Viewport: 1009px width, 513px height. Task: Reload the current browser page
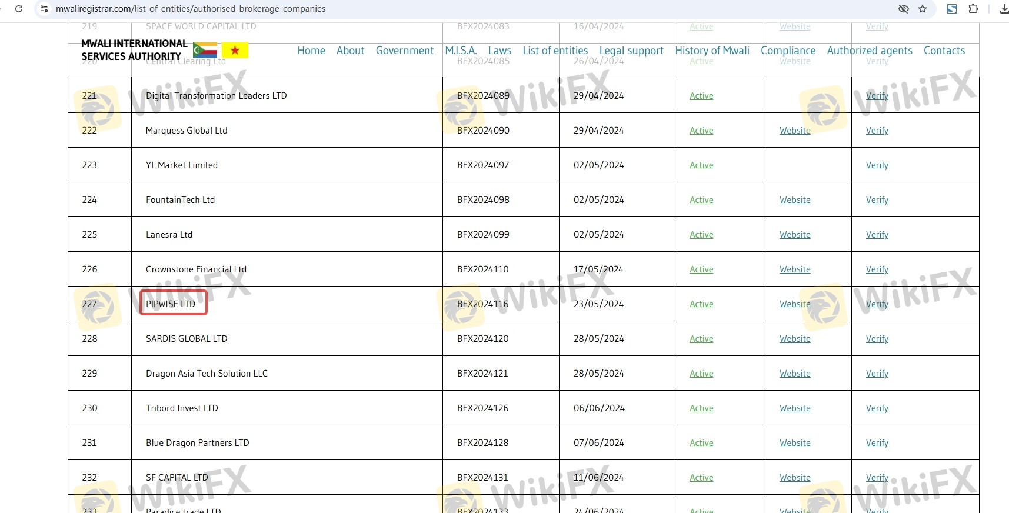coord(19,9)
